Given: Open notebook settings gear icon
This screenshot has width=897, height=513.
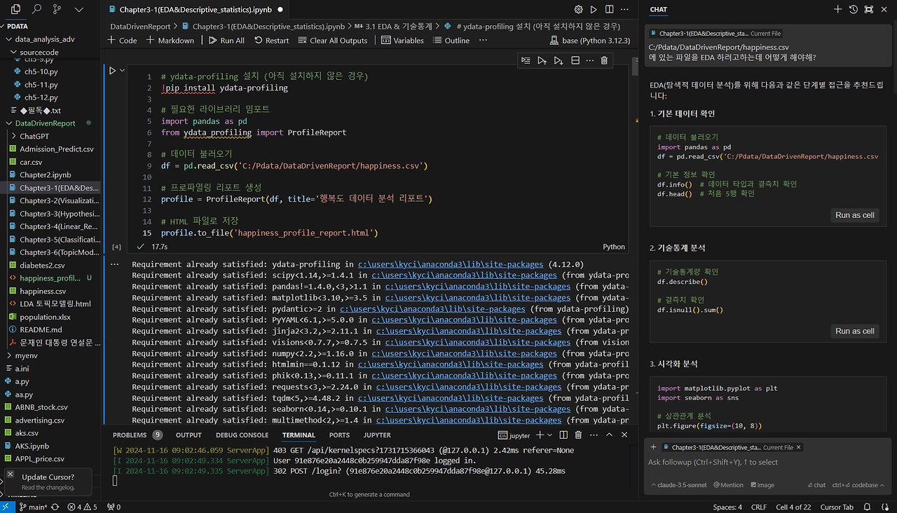Looking at the screenshot, I should point(578,10).
